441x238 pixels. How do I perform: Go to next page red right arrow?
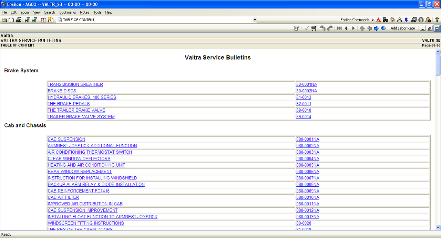coord(353,28)
